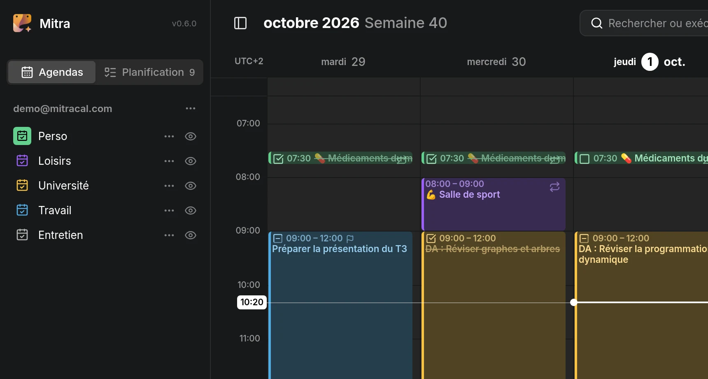The image size is (708, 379).
Task: Select the Entretien calendar icon
Action: [x=22, y=235]
